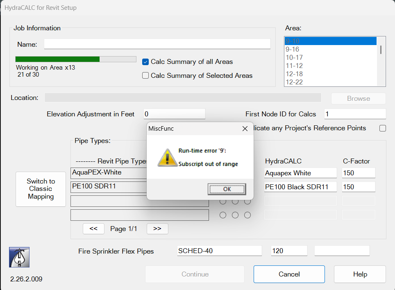Open Help for HydraCALC setup
The width and height of the screenshot is (395, 290).
click(360, 274)
